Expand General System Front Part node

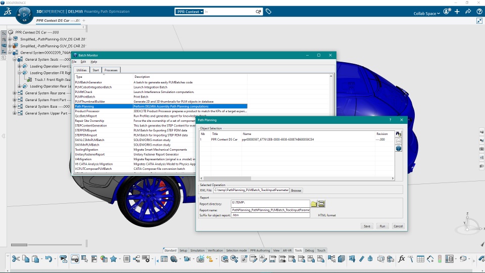point(14,100)
